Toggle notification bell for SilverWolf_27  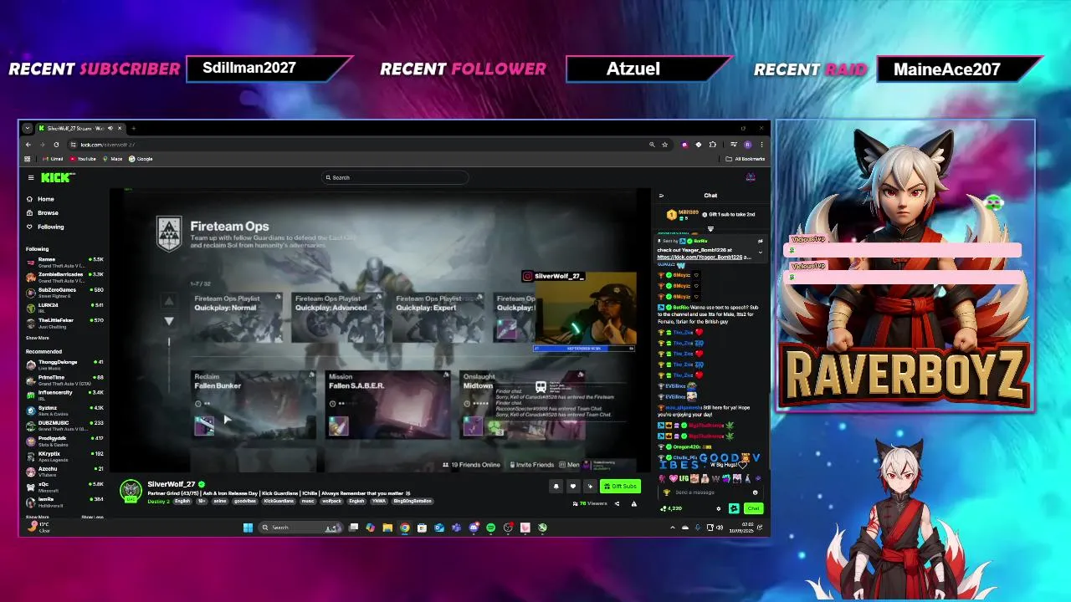tap(556, 486)
